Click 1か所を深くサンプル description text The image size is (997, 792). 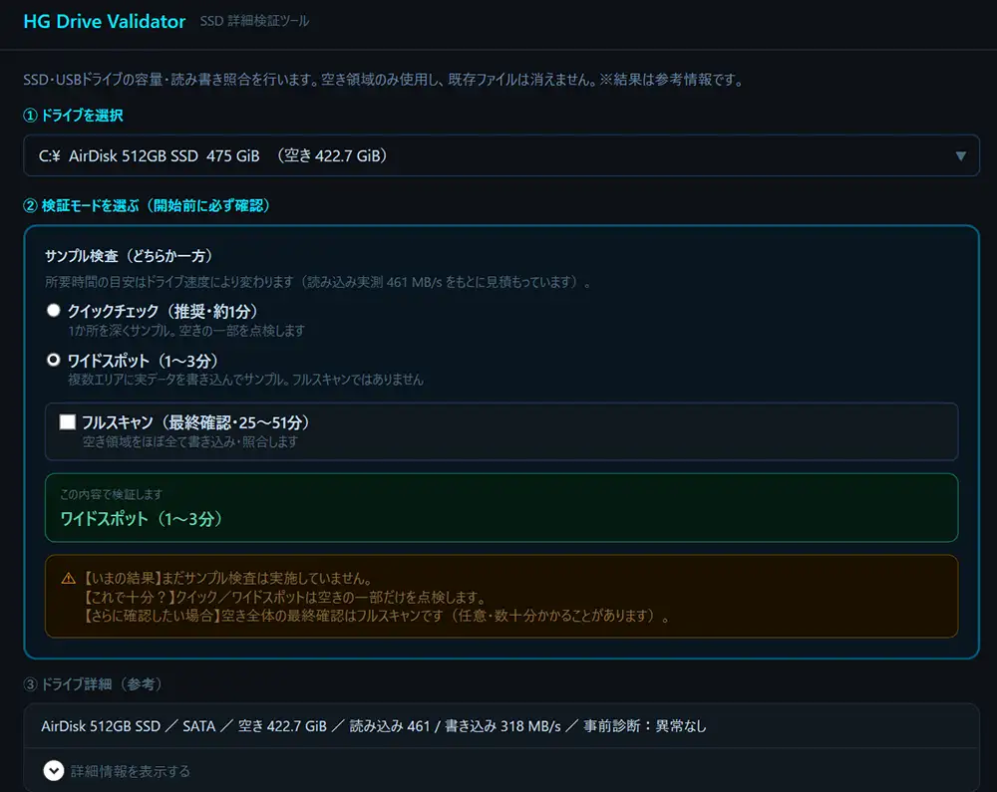186,331
